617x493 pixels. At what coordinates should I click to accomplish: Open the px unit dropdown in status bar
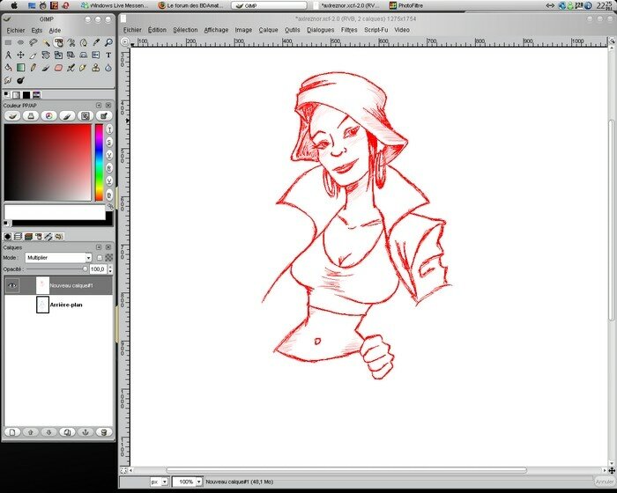tap(160, 482)
